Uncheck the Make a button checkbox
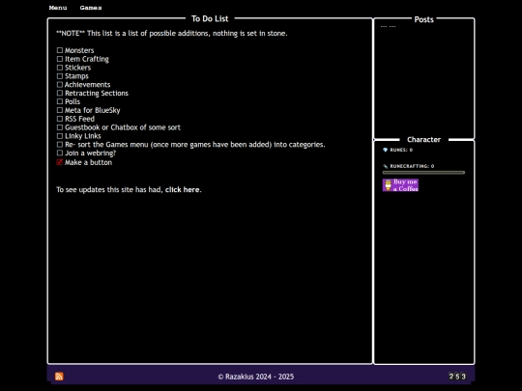 pyautogui.click(x=60, y=162)
